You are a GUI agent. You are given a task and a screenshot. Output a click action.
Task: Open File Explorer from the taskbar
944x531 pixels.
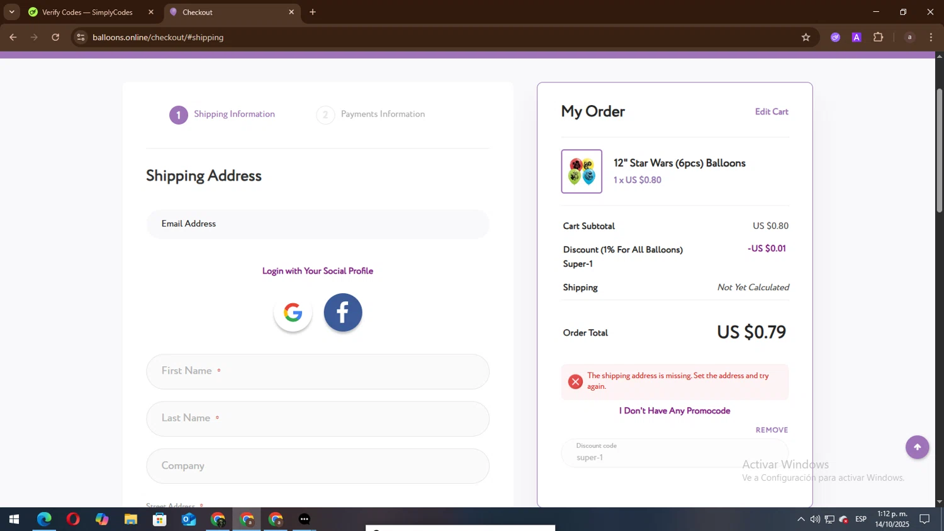[x=131, y=519]
